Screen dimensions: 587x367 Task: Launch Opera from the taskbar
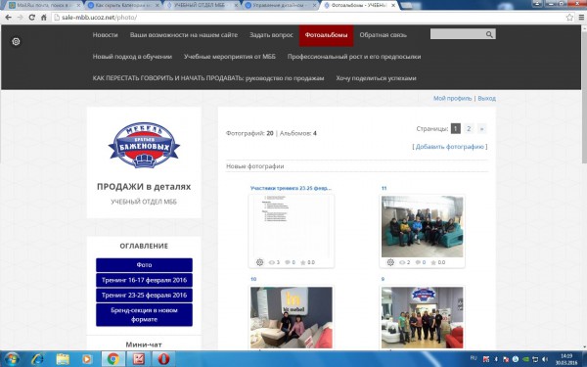click(x=163, y=359)
